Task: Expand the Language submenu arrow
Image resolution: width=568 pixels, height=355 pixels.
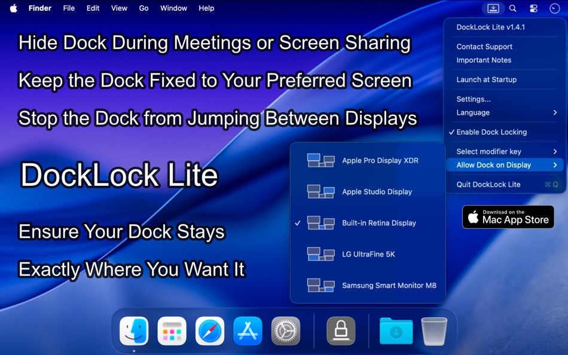Action: pos(555,112)
